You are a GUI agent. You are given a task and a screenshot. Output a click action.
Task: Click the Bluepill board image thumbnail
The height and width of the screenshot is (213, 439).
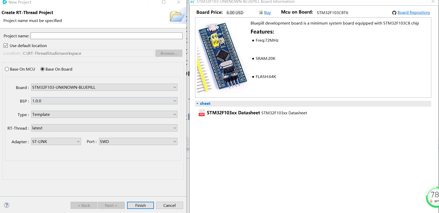point(222,57)
